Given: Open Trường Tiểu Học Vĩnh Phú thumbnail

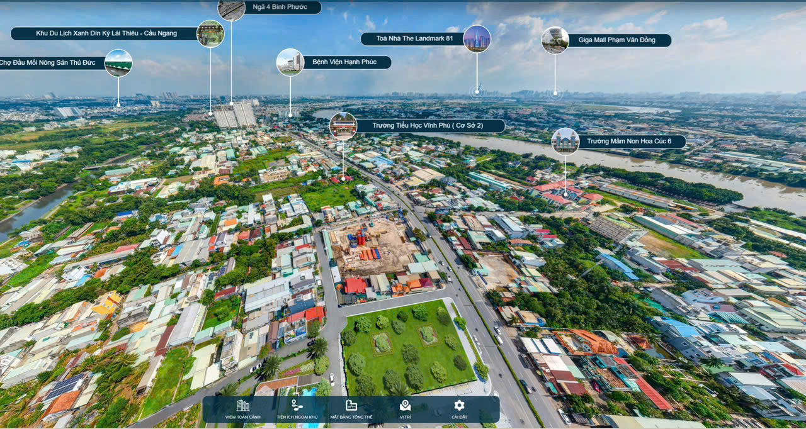Looking at the screenshot, I should (x=343, y=126).
